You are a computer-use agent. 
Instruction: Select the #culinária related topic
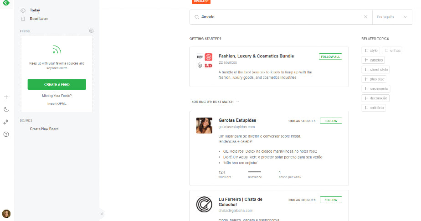(x=374, y=108)
